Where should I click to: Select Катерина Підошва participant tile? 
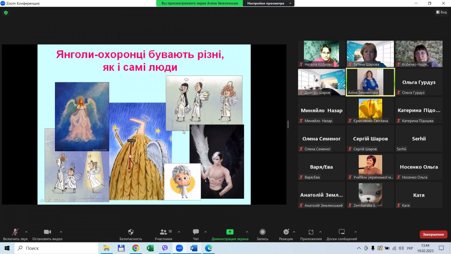419,110
